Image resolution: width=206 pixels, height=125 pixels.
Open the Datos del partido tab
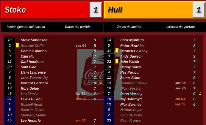coord(78,27)
